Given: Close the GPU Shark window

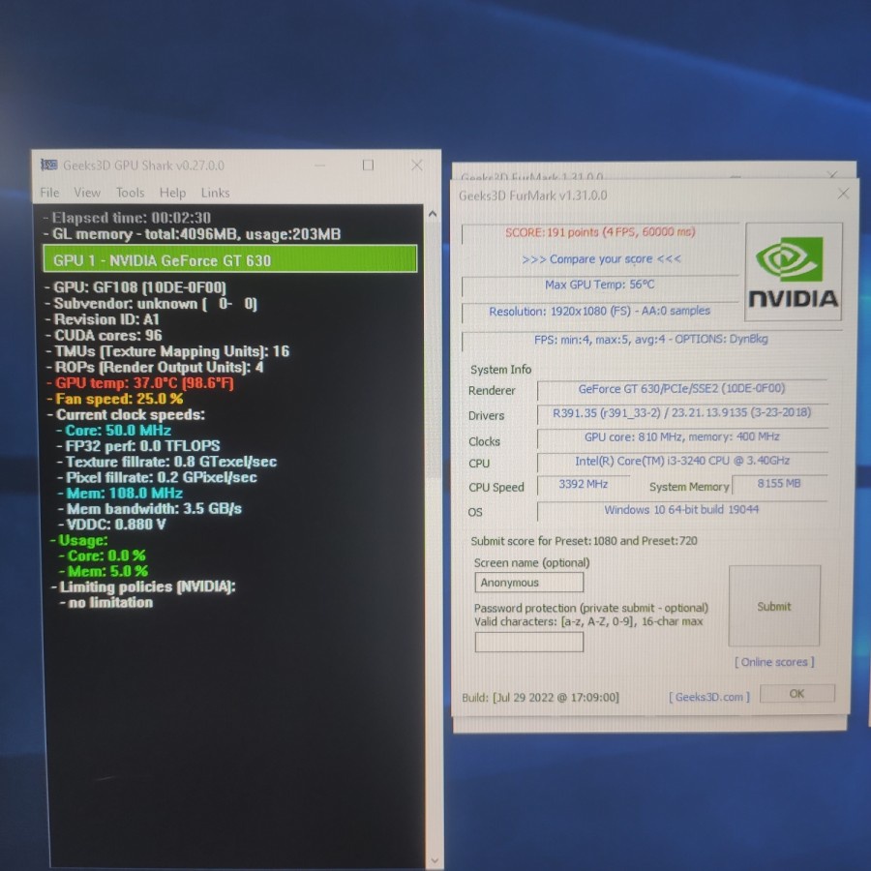Looking at the screenshot, I should point(417,165).
